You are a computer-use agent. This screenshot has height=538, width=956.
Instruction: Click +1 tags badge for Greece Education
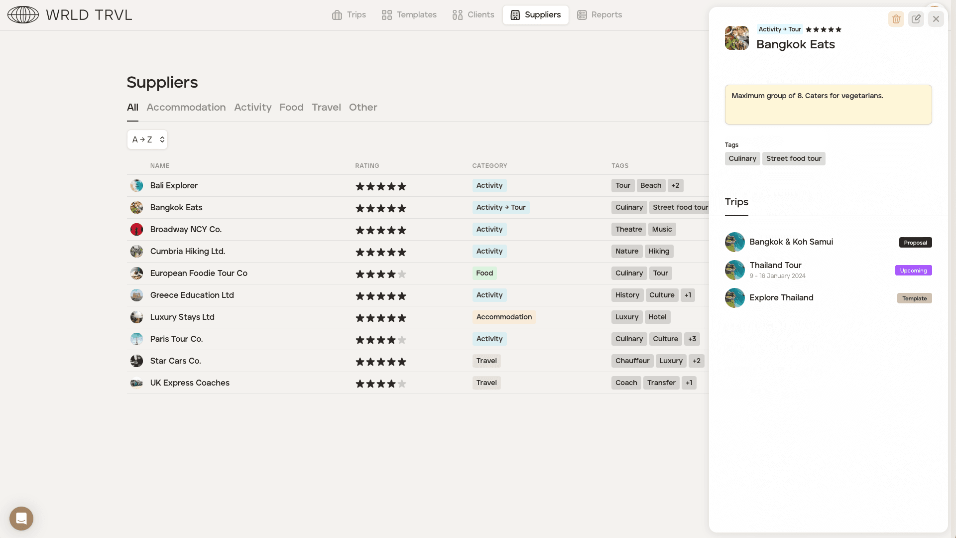[x=688, y=295]
